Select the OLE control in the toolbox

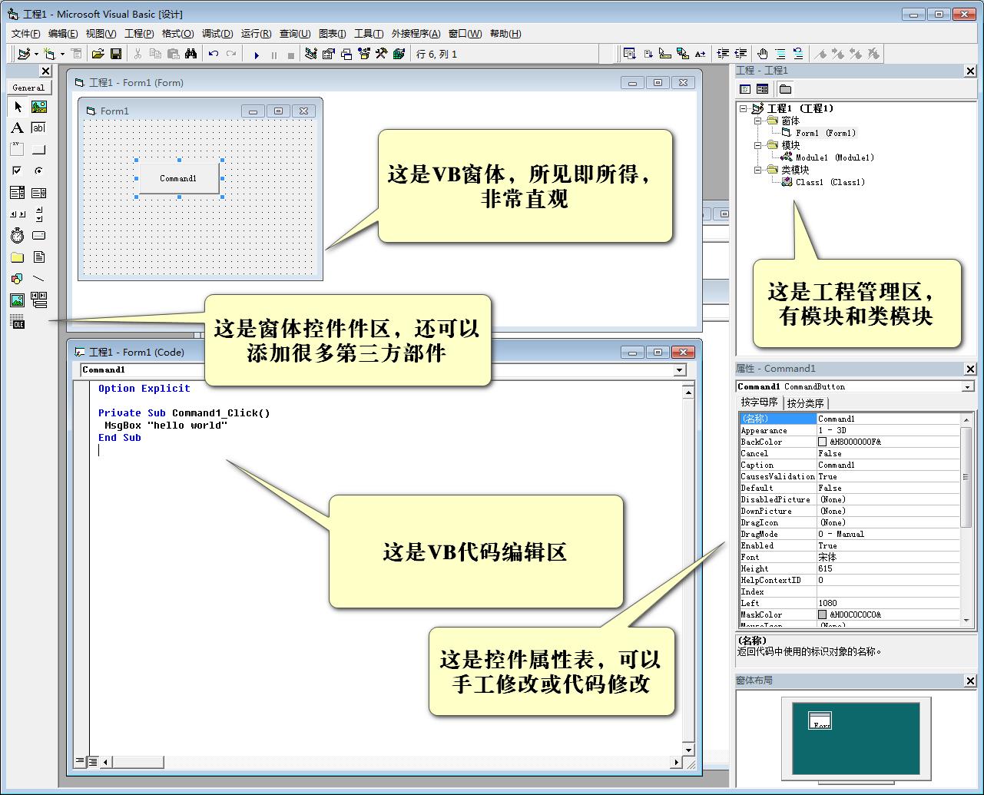(x=17, y=321)
